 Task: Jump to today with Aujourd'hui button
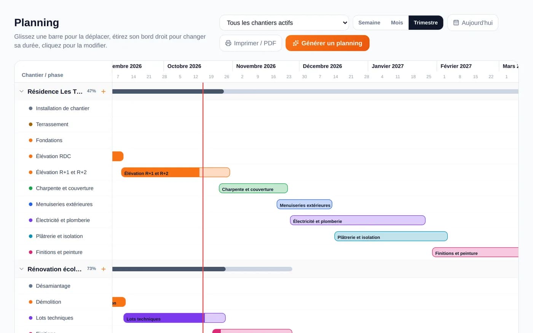473,23
